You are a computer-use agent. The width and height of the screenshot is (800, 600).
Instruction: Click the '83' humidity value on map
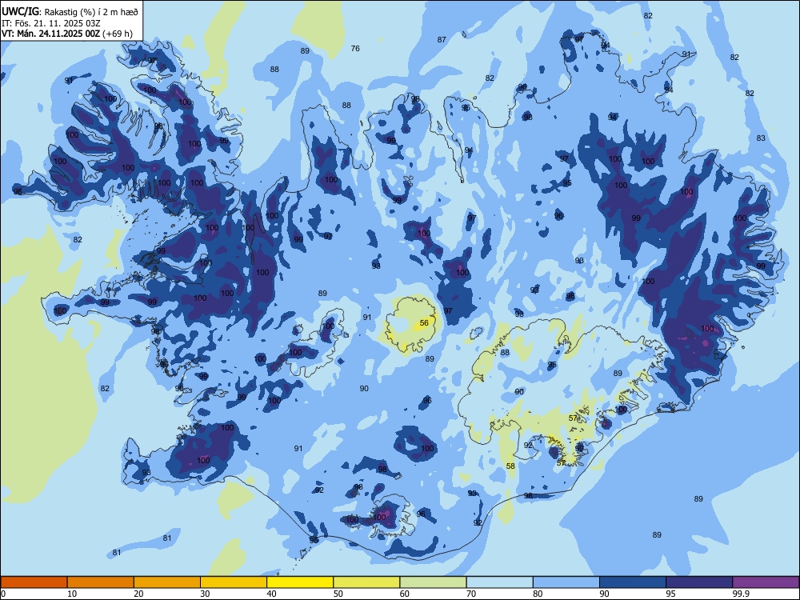[x=761, y=138]
